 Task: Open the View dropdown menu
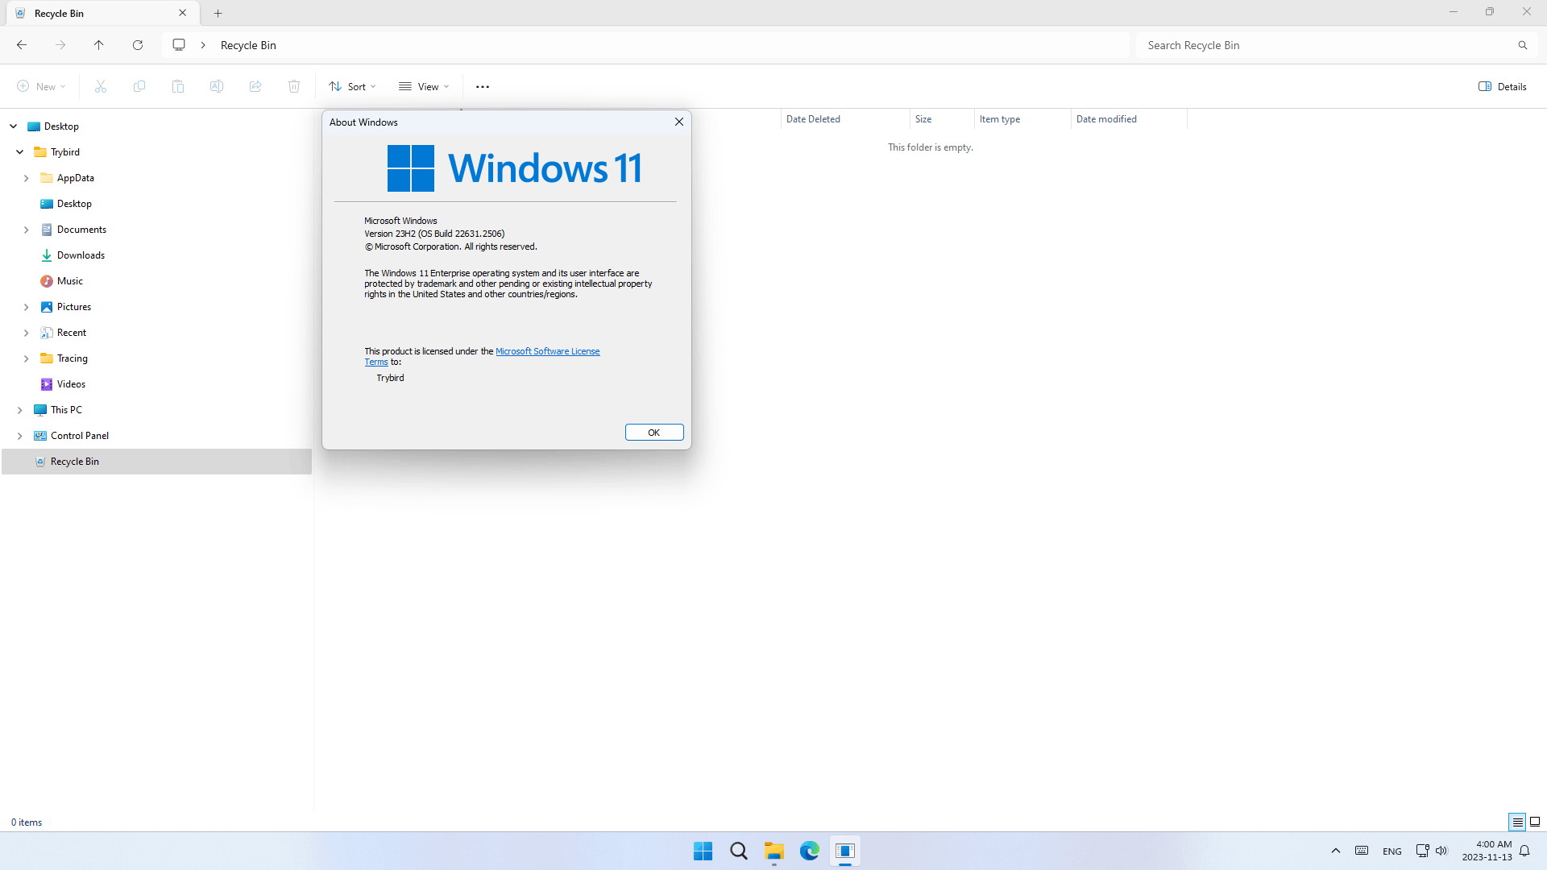click(x=424, y=86)
